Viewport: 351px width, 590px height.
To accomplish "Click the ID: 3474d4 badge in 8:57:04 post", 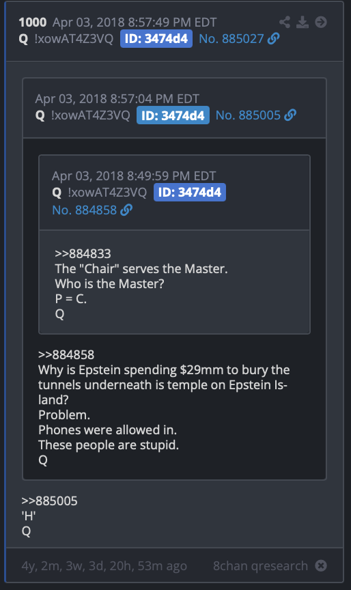I will [173, 115].
